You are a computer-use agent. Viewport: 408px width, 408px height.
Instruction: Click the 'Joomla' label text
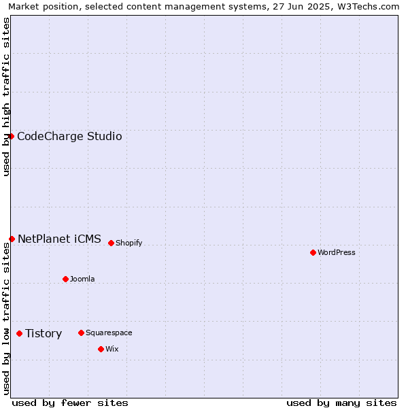pos(82,279)
